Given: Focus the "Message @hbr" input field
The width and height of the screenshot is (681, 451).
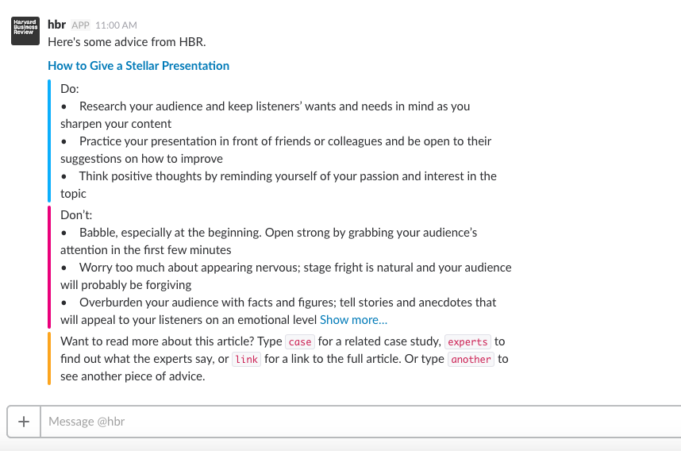Looking at the screenshot, I should click(x=357, y=422).
